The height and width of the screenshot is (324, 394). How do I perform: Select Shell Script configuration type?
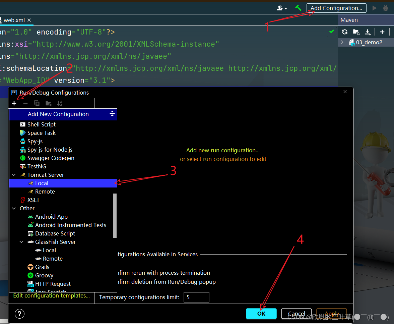pyautogui.click(x=41, y=124)
